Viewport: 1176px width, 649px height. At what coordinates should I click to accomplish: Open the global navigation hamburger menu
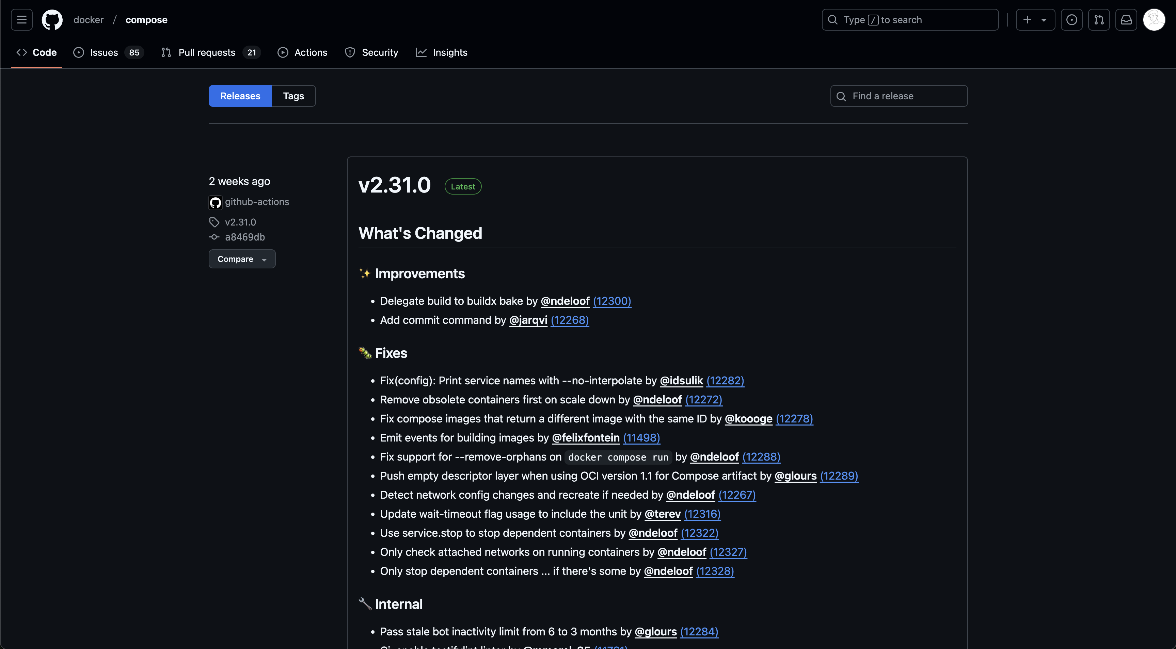tap(21, 20)
